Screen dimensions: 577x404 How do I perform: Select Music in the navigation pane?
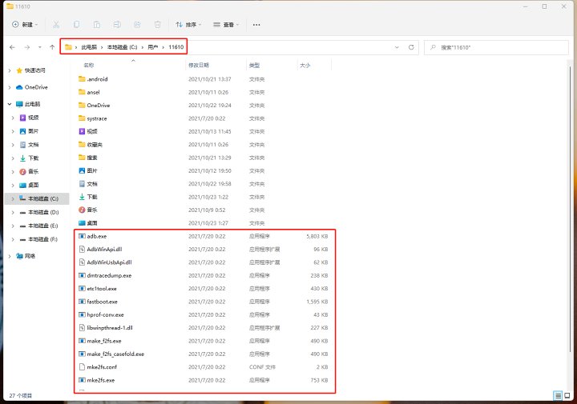pos(30,171)
